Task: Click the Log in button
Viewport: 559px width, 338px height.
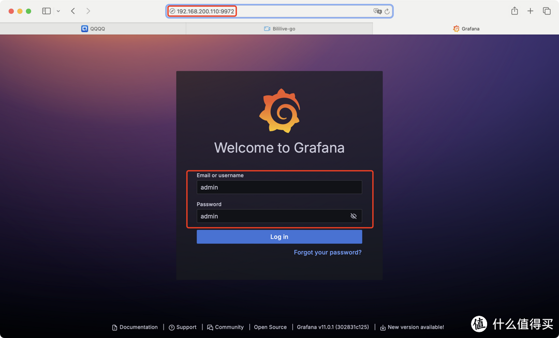Action: pos(279,237)
